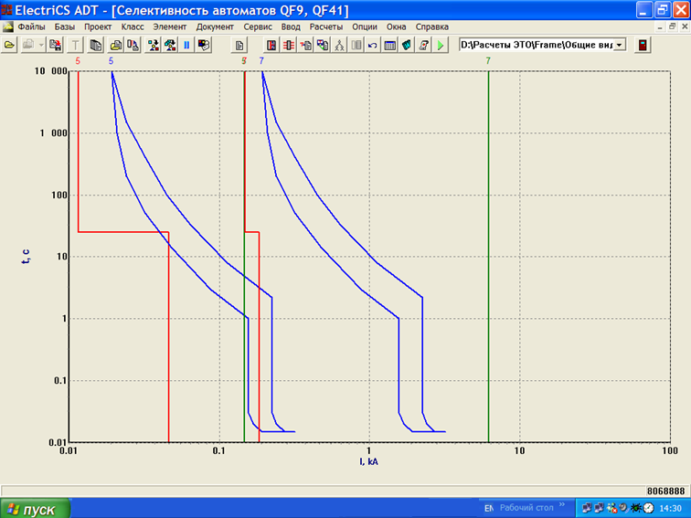Image resolution: width=691 pixels, height=518 pixels.
Task: Open the Справка menu
Action: (431, 26)
